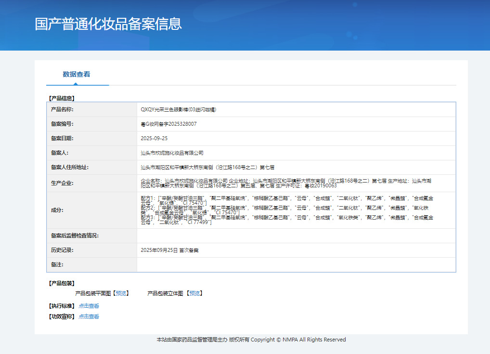The height and width of the screenshot is (354, 490).
Task: Click the 生产企业 details text
Action: point(286,183)
